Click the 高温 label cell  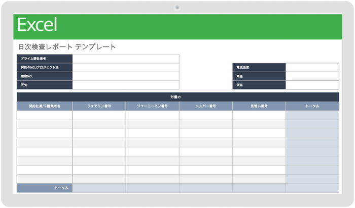pos(259,76)
